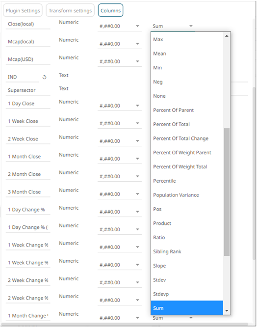Edit the Supersector column name field
Image resolution: width=257 pixels, height=328 pixels.
tap(28, 90)
